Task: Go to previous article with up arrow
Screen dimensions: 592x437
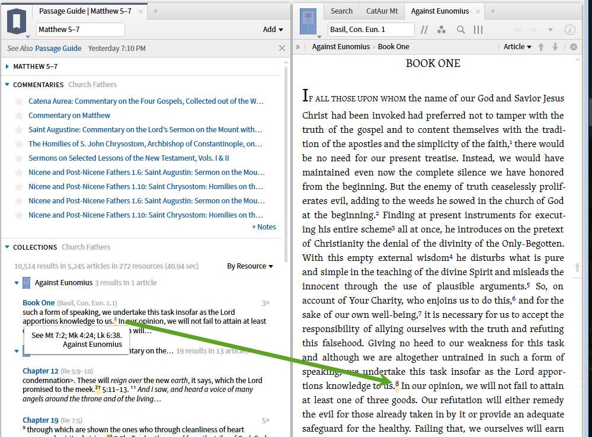Action: (541, 47)
